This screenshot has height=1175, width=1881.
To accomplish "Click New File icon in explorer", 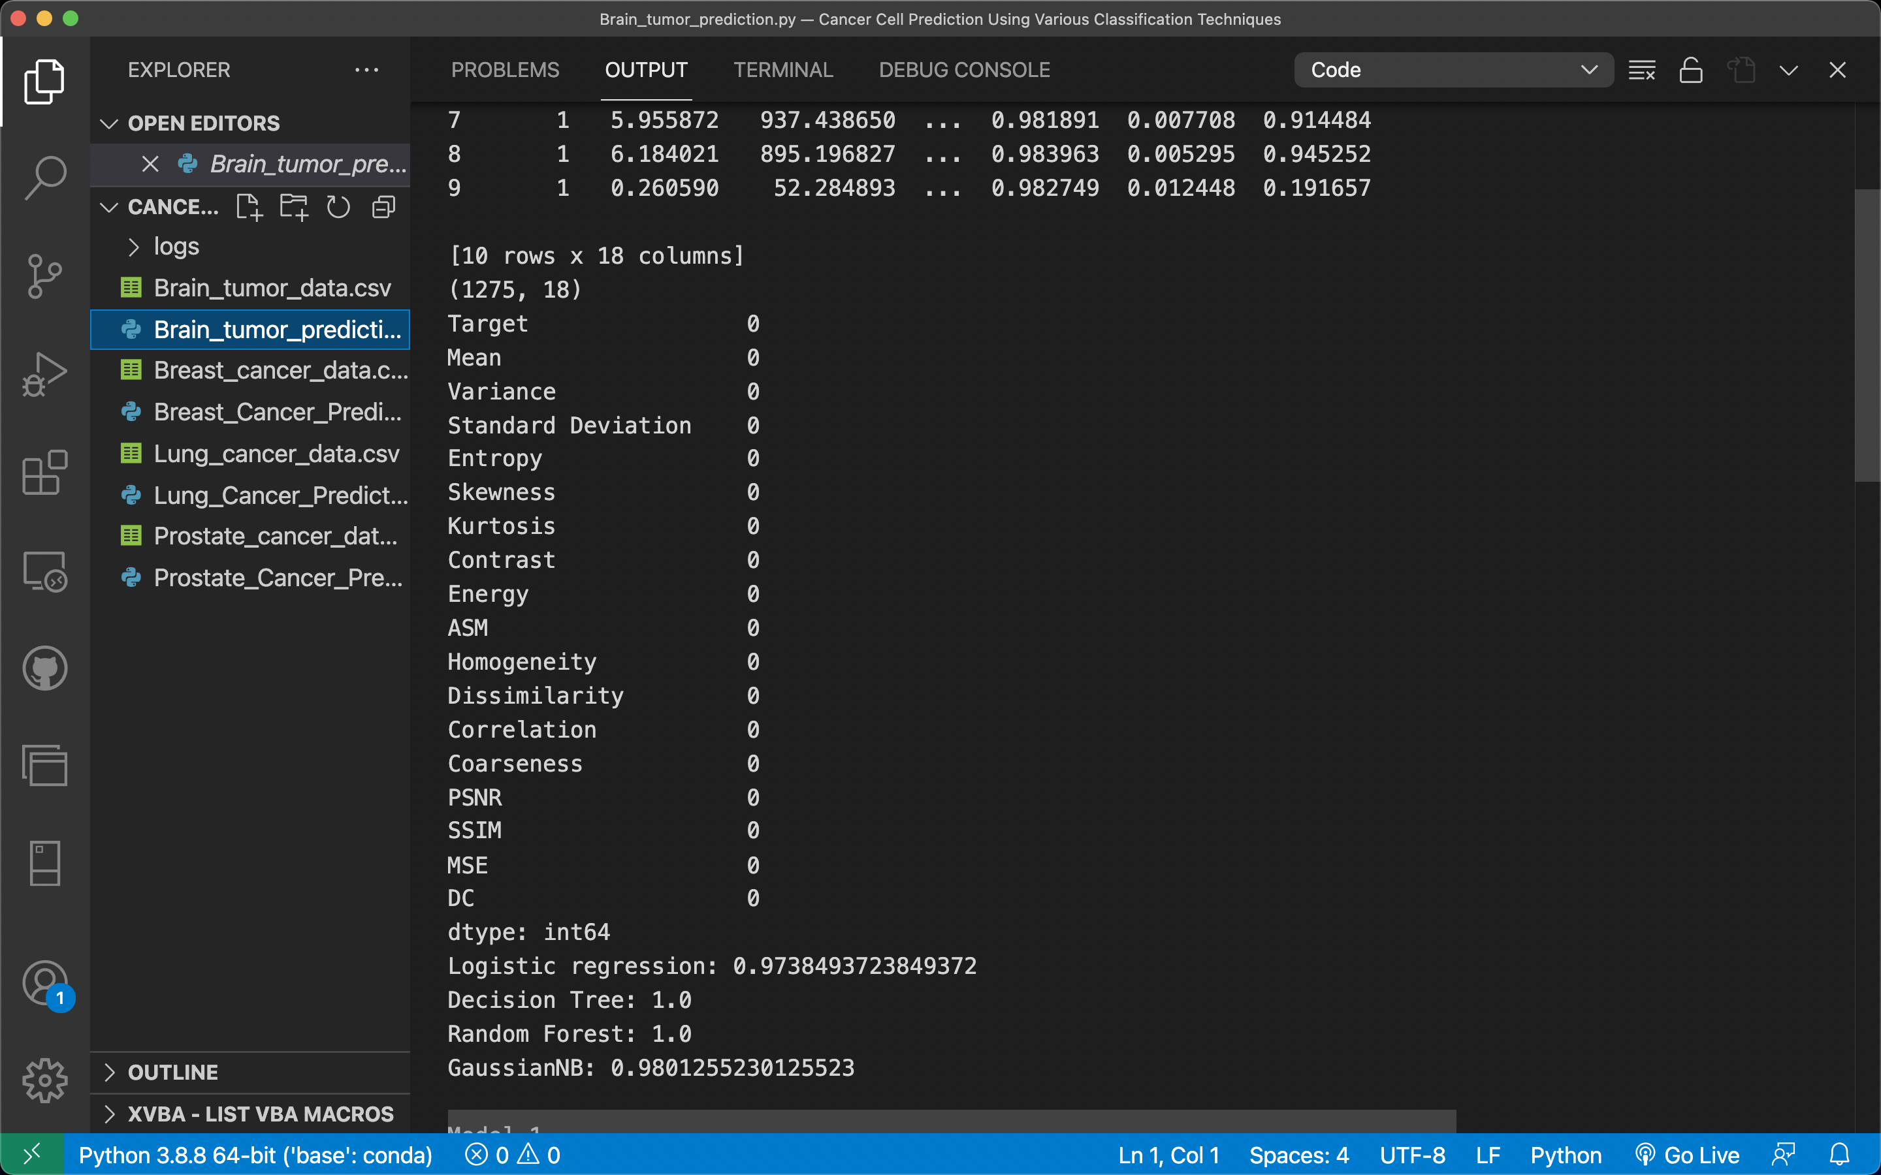I will coord(249,208).
